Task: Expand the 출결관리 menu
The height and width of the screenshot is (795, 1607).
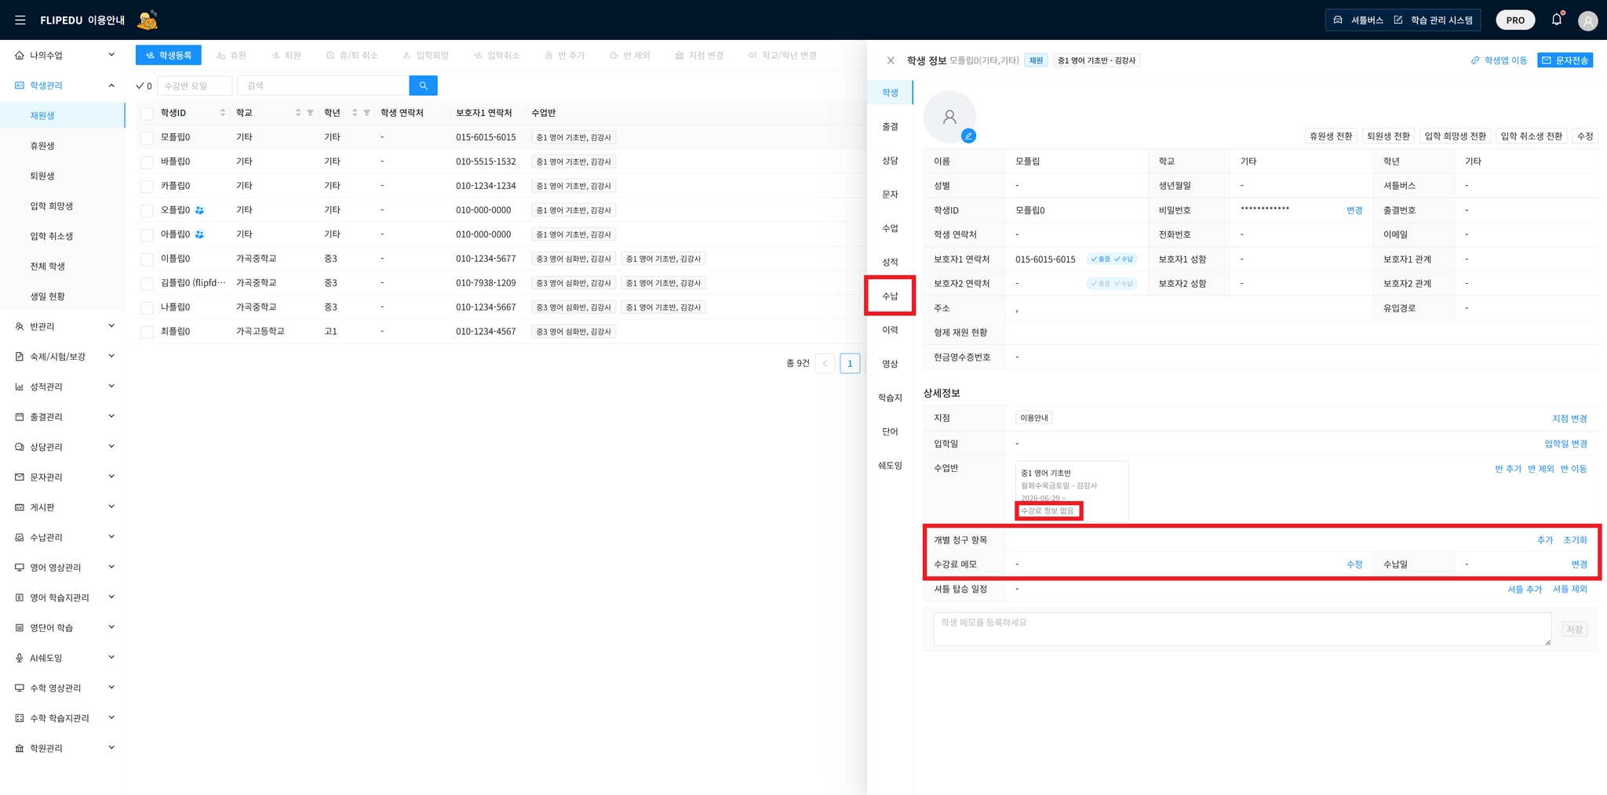Action: (63, 417)
